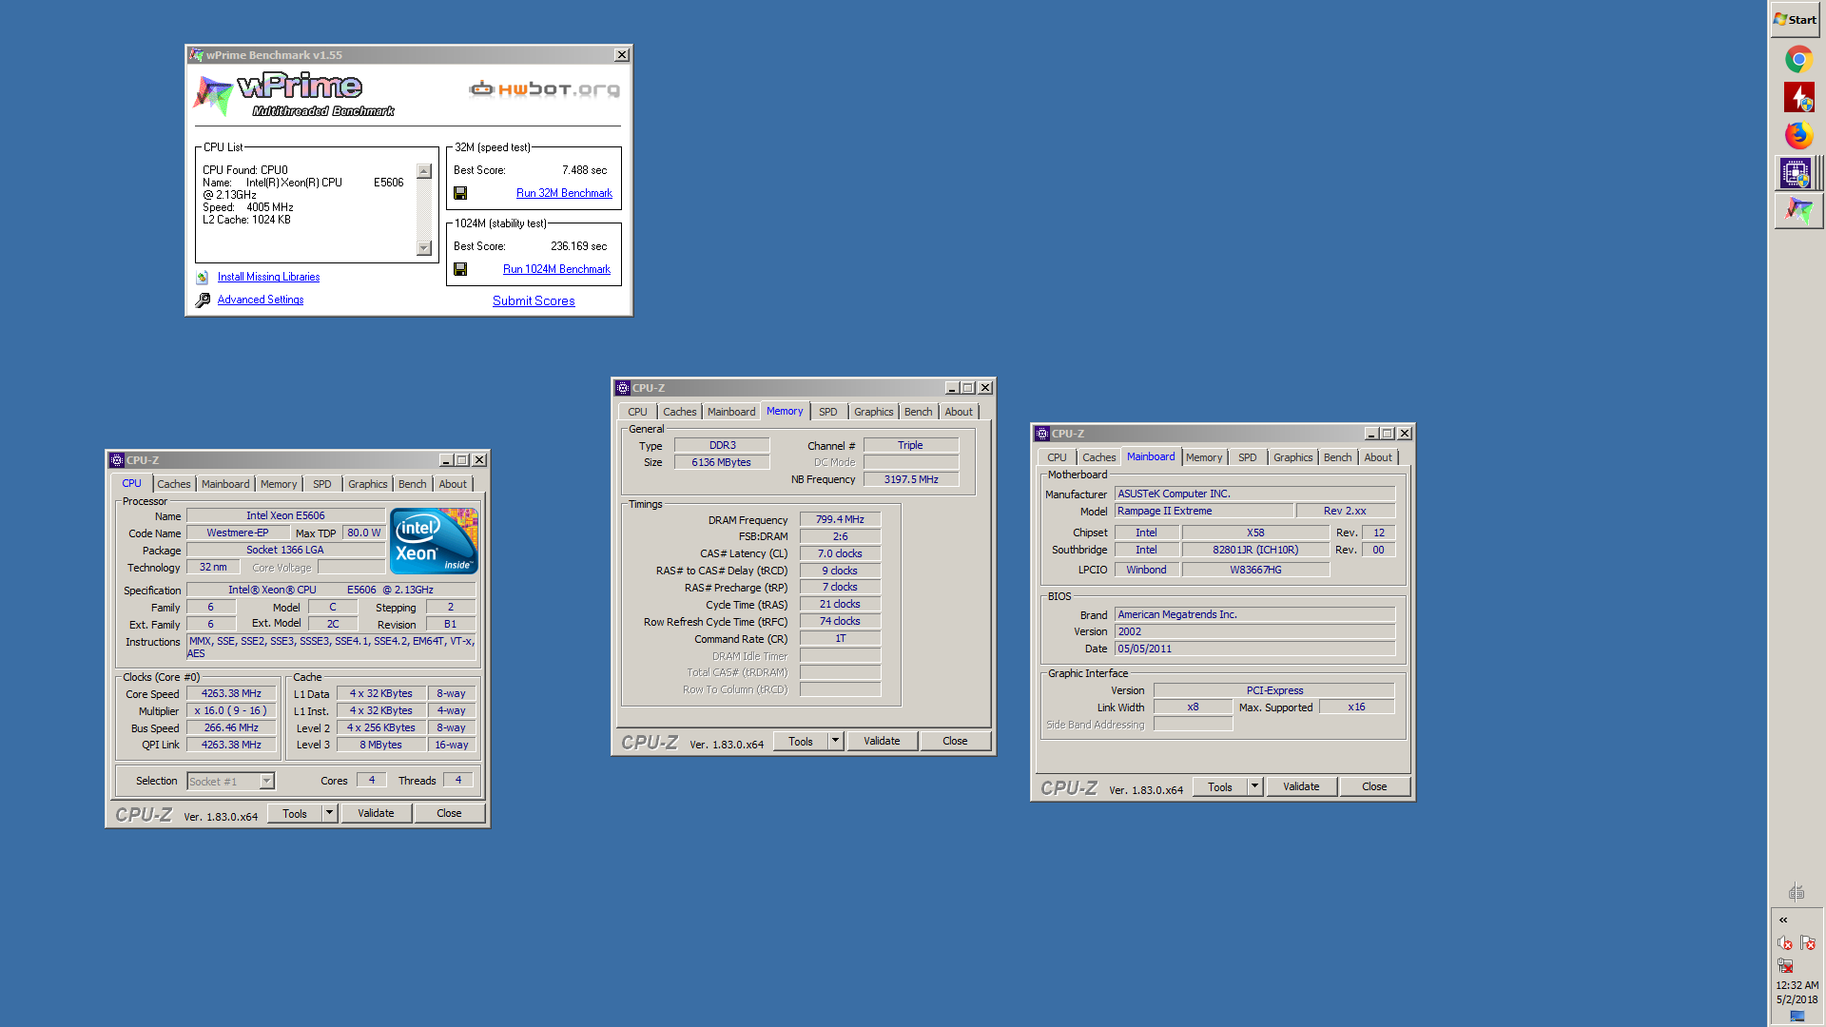The width and height of the screenshot is (1826, 1027).
Task: Open Tools dropdown arrow in CPU window
Action: [329, 813]
